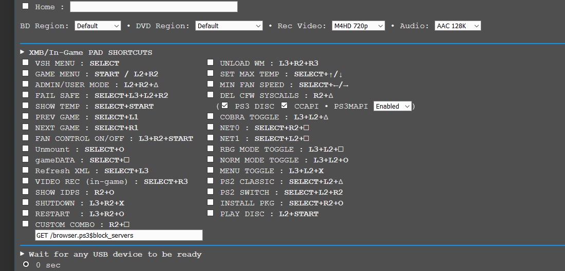Toggle the ADMIN/USER MODE checkbox
Screen dimensions: 565x271
click(25, 84)
